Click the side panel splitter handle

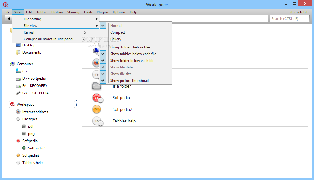tap(77, 103)
